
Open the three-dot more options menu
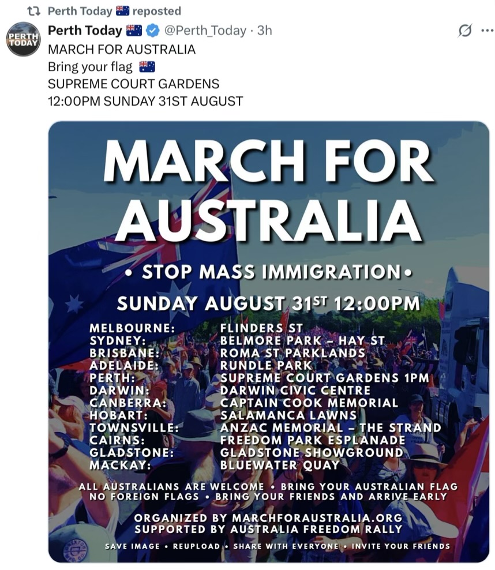[x=487, y=31]
